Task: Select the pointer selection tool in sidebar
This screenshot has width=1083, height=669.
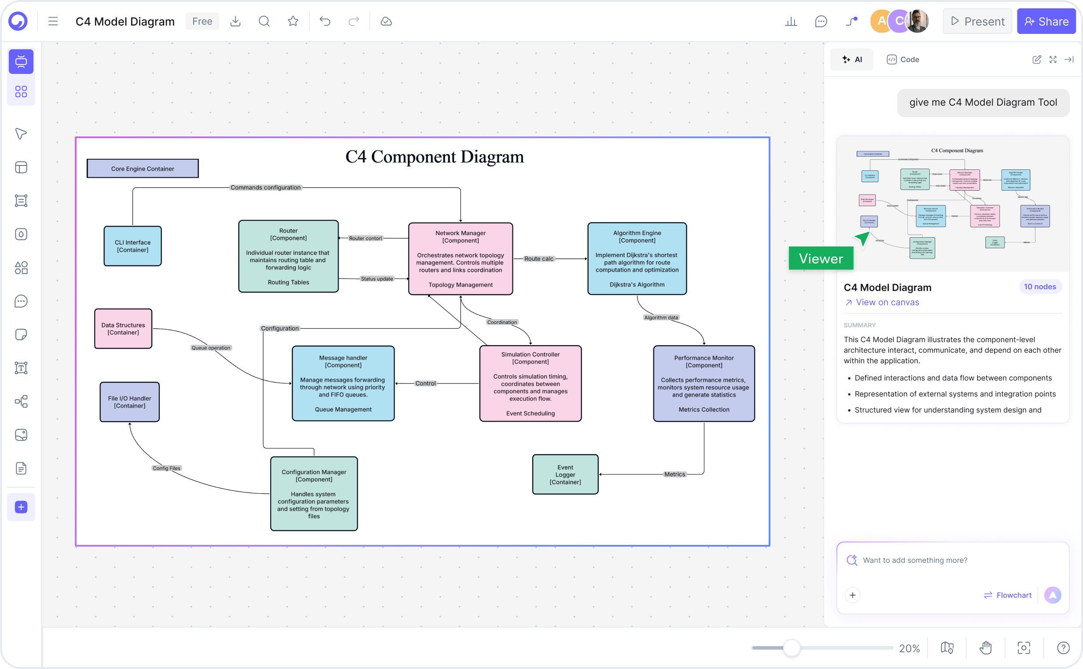Action: click(x=21, y=134)
